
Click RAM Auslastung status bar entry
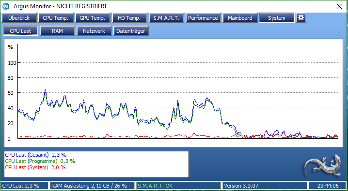[x=92, y=186]
